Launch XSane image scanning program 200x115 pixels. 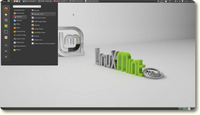(43, 44)
